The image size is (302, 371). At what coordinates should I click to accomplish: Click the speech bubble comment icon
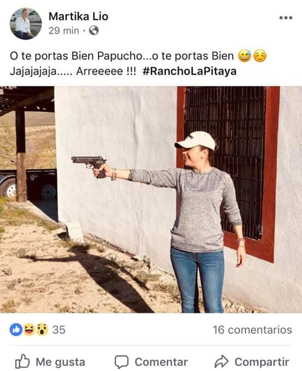121,362
